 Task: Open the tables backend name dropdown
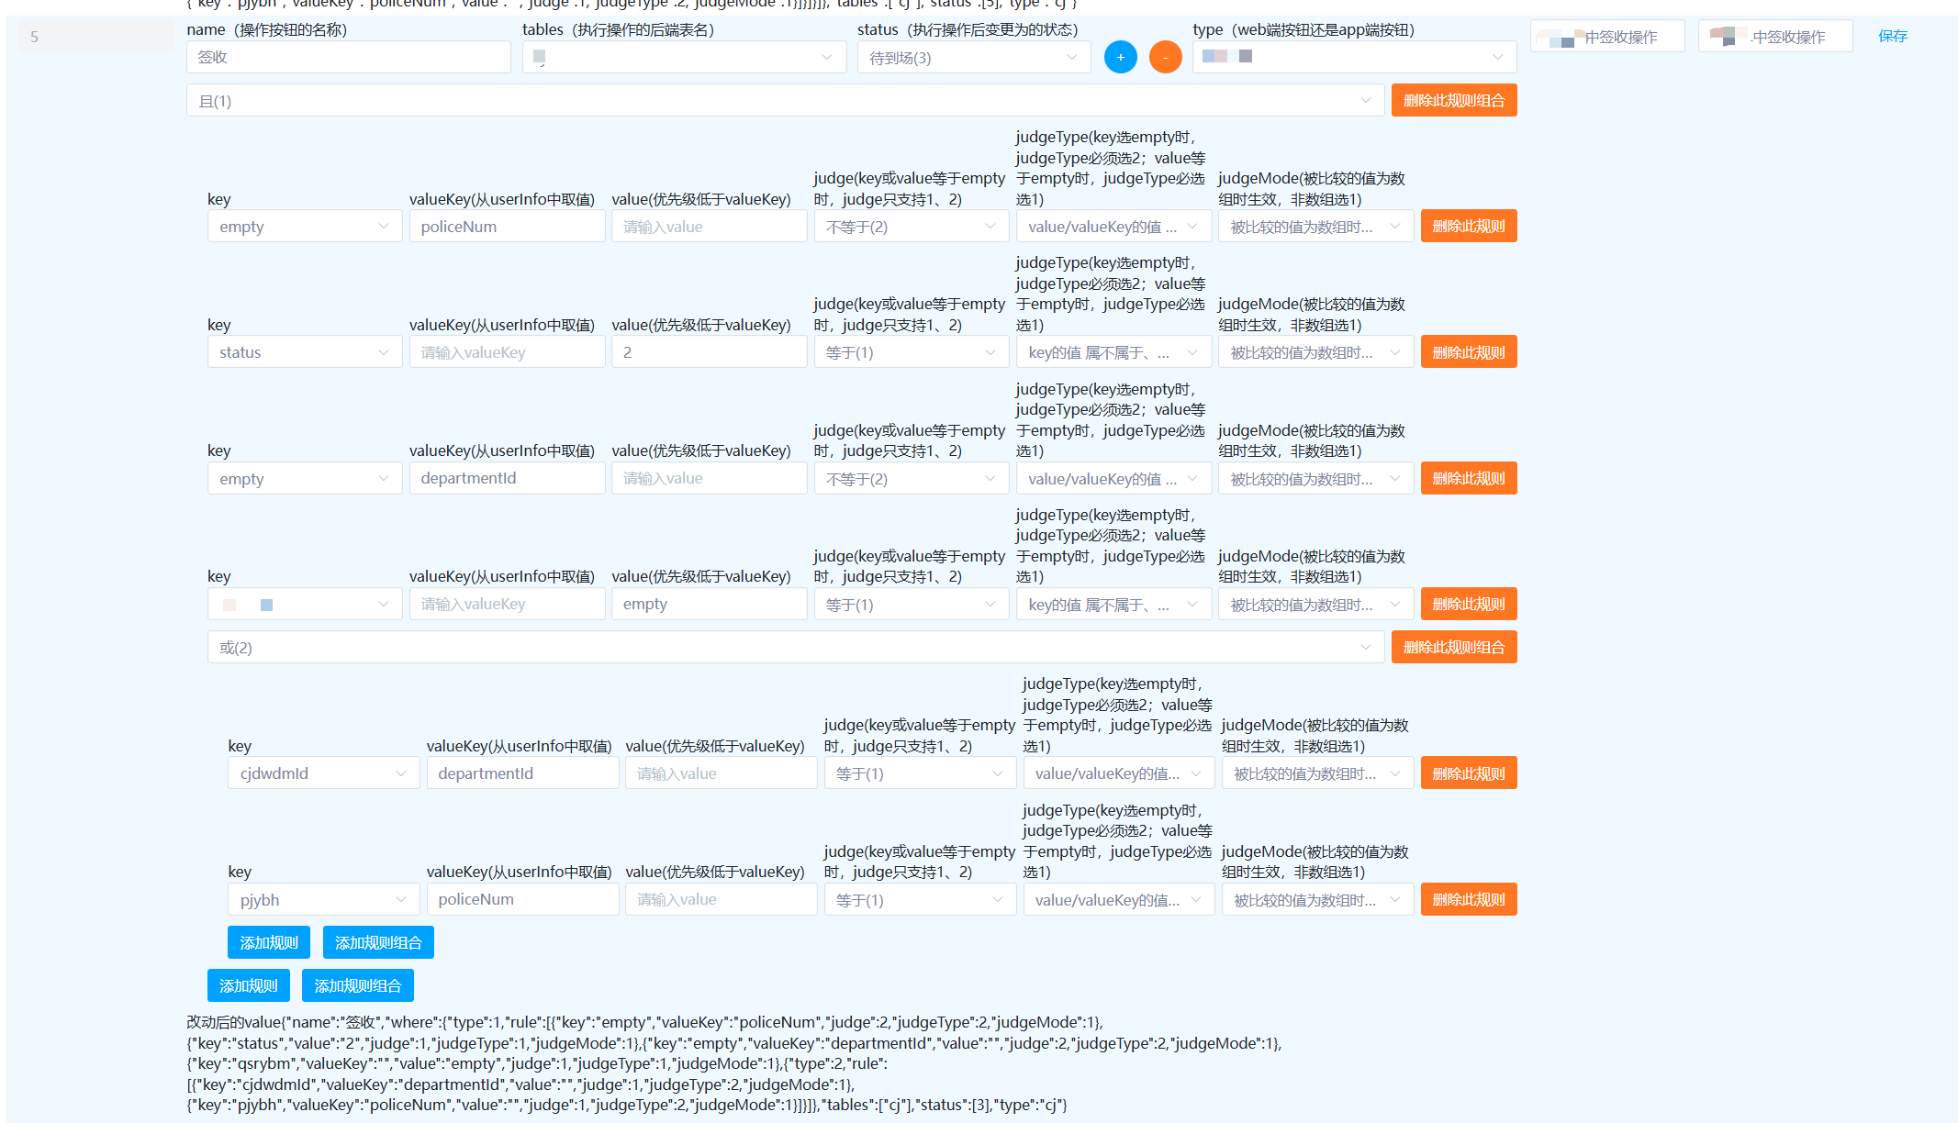point(684,57)
